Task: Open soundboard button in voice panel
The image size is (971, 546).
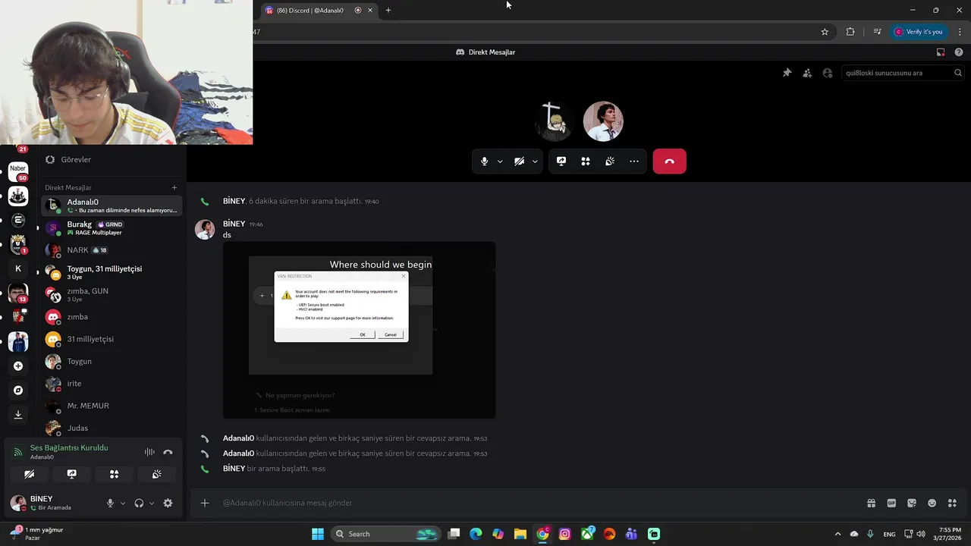Action: click(x=156, y=475)
